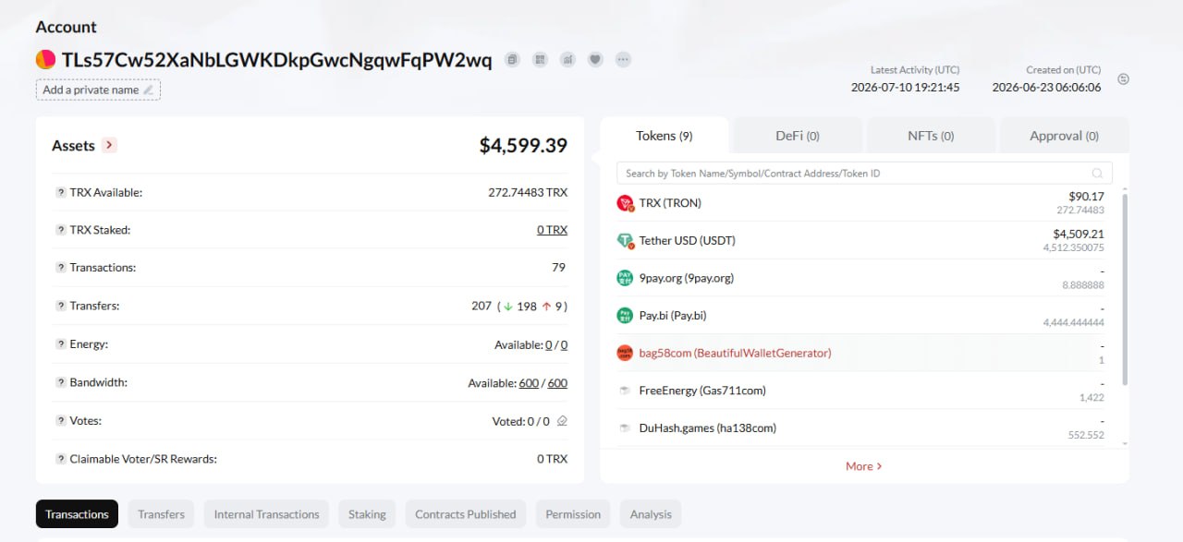Image resolution: width=1183 pixels, height=542 pixels.
Task: Click the latest activity timestamp 2026-07-10 19:21:45
Action: point(905,87)
